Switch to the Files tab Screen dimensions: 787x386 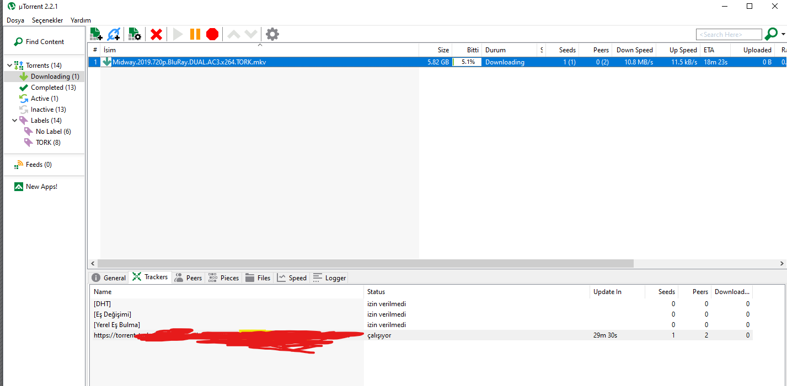coord(258,278)
